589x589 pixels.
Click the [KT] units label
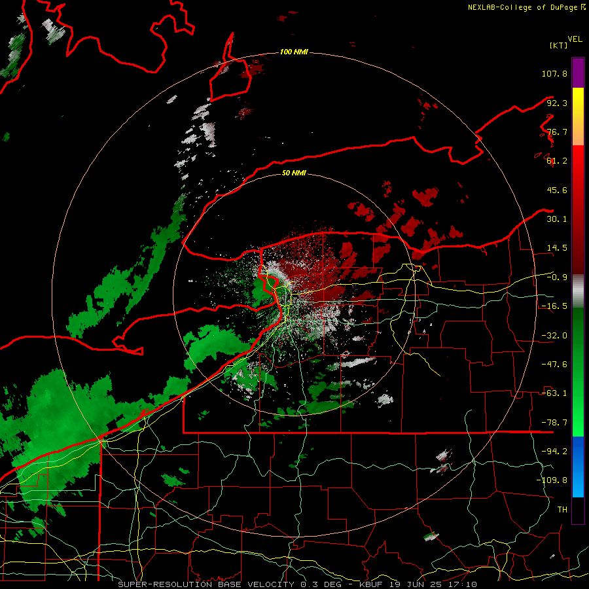tap(559, 45)
